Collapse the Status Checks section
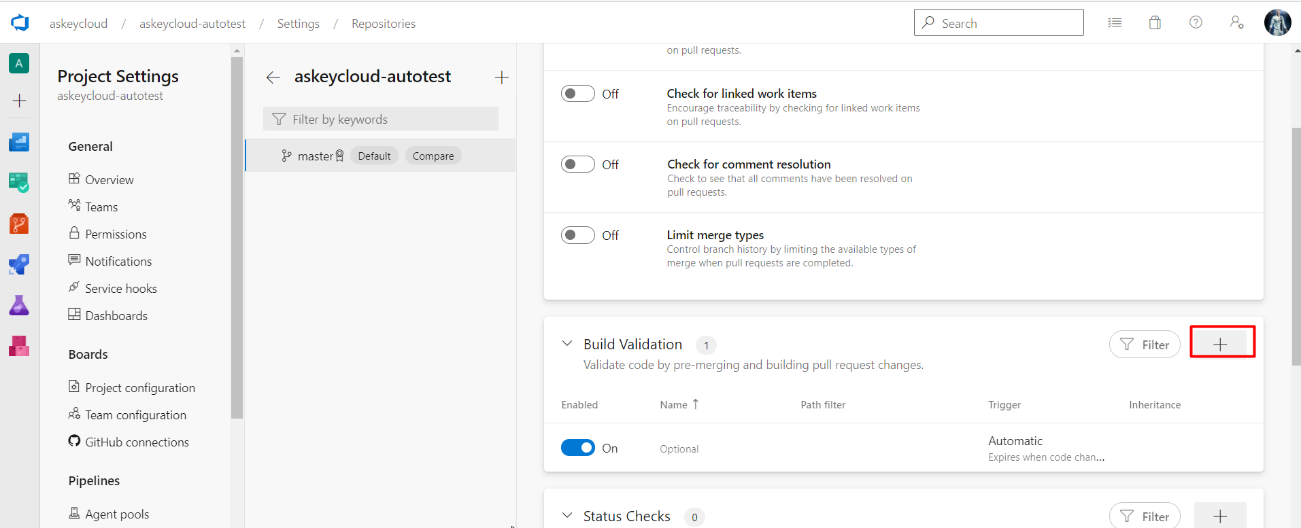The width and height of the screenshot is (1301, 528). point(567,516)
